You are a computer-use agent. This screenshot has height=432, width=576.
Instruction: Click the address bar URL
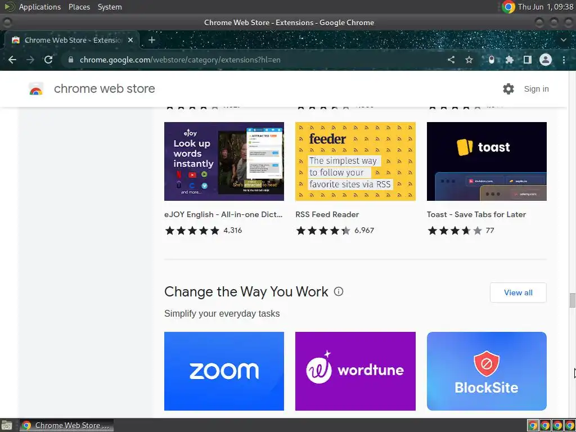[x=180, y=60]
